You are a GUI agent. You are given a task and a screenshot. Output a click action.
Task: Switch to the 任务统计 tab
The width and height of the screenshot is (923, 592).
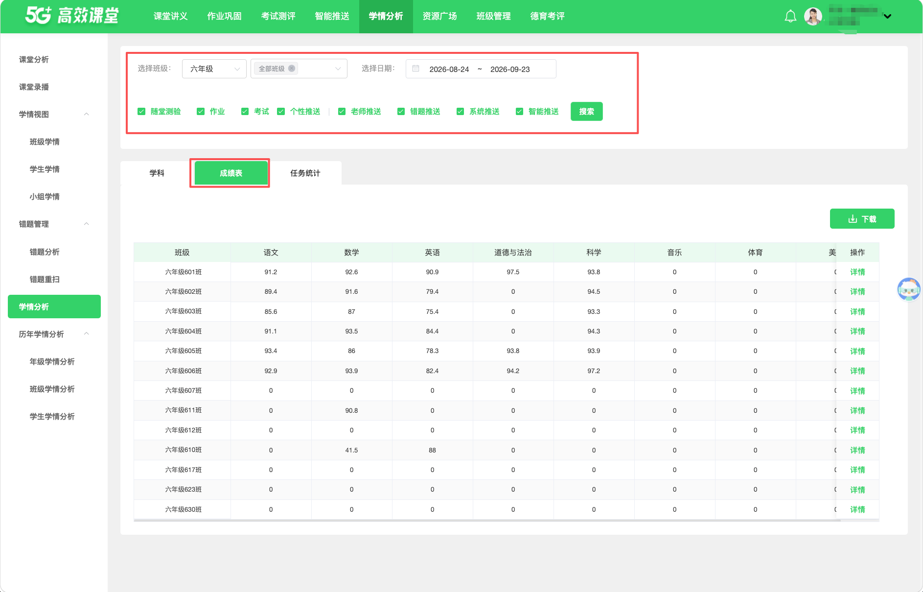pos(305,173)
